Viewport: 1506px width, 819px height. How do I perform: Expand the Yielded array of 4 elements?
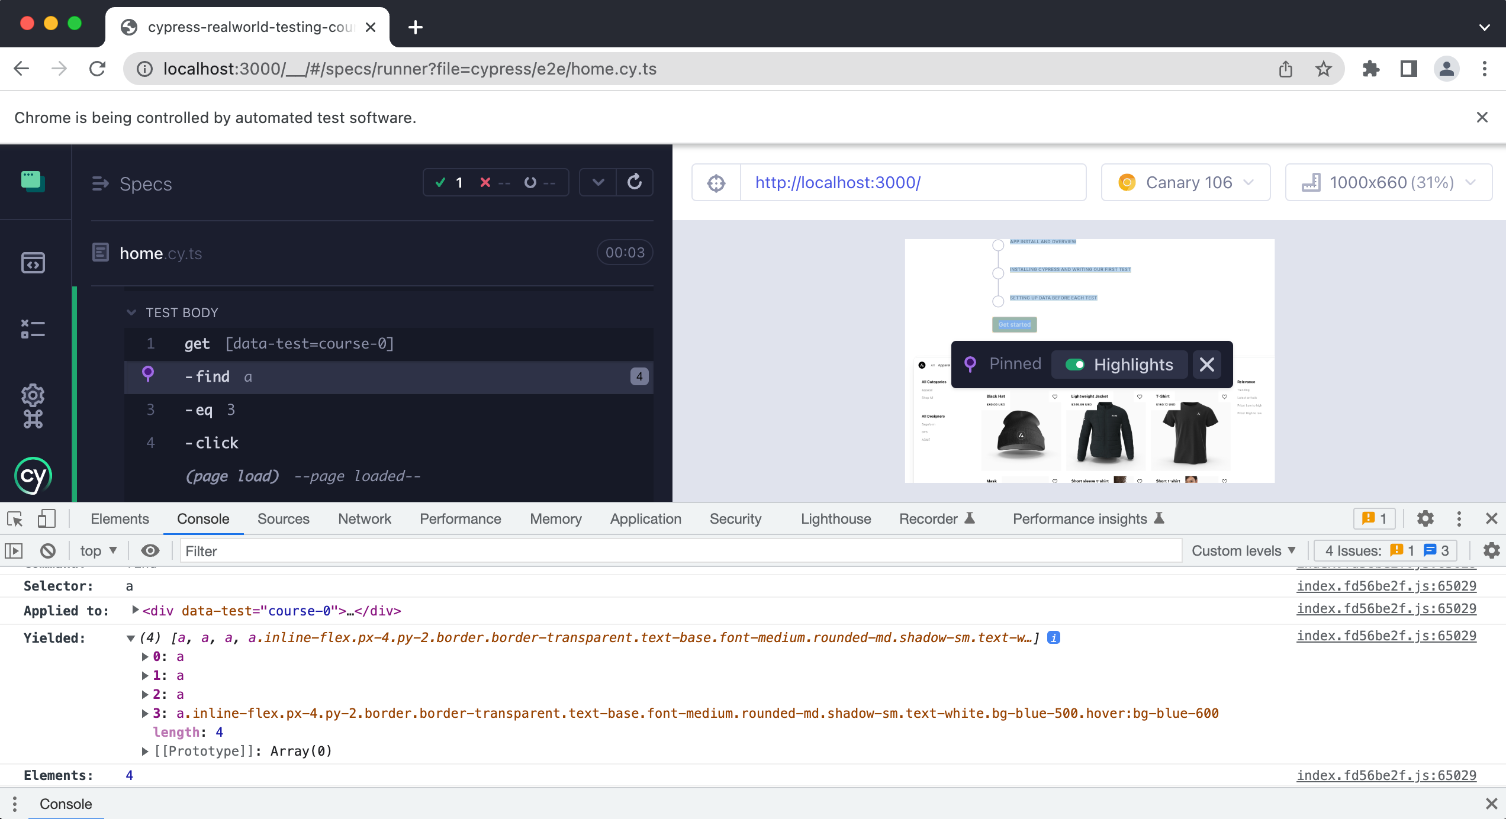coord(130,639)
